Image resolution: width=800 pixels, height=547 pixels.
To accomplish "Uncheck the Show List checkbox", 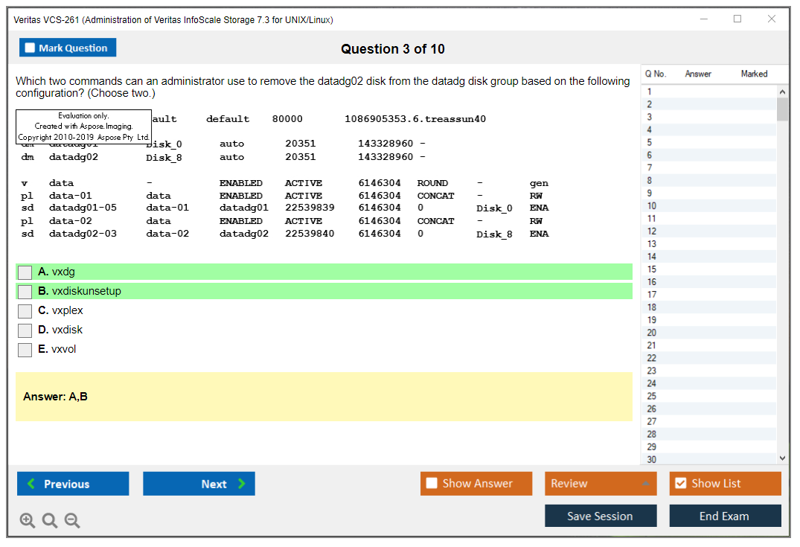I will (x=680, y=484).
